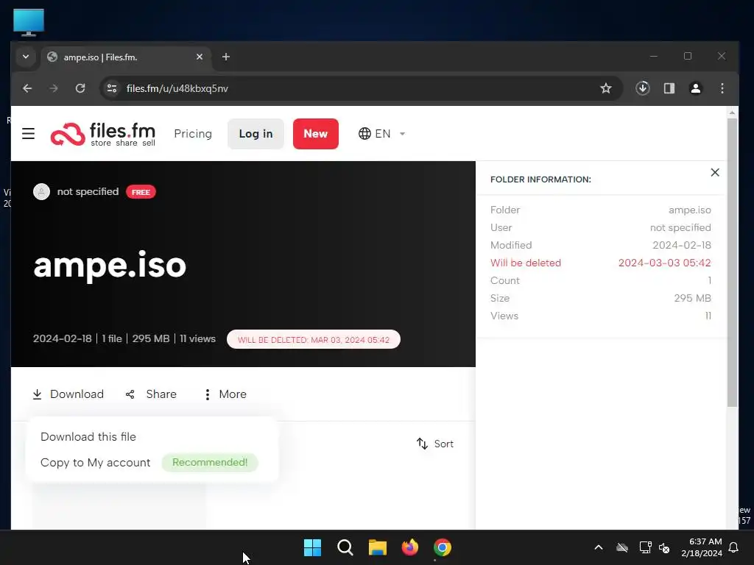The width and height of the screenshot is (754, 565).
Task: Click the 295 MB size value
Action: pos(692,298)
